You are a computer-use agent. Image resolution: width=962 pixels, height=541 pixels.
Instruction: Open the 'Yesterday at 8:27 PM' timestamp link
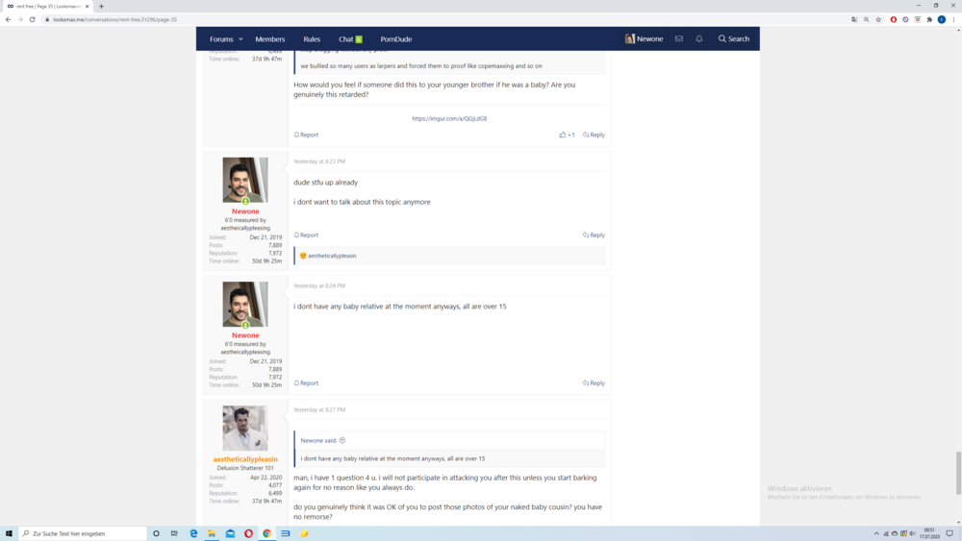coord(319,410)
